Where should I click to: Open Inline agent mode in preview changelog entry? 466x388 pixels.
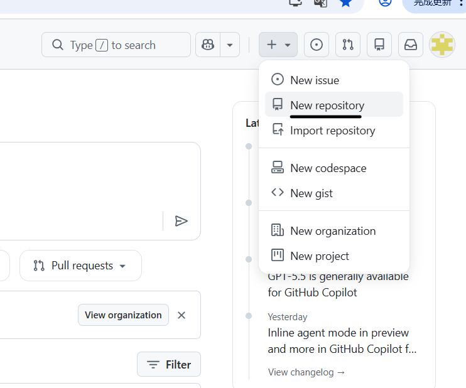pyautogui.click(x=342, y=341)
